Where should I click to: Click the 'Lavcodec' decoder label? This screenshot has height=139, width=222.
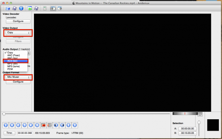[x=11, y=17]
